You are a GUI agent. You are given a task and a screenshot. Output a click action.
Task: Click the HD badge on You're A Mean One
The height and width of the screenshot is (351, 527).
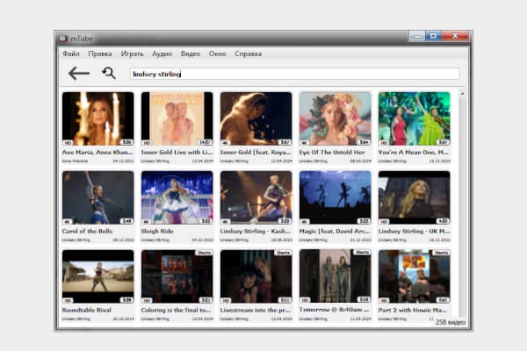click(384, 142)
